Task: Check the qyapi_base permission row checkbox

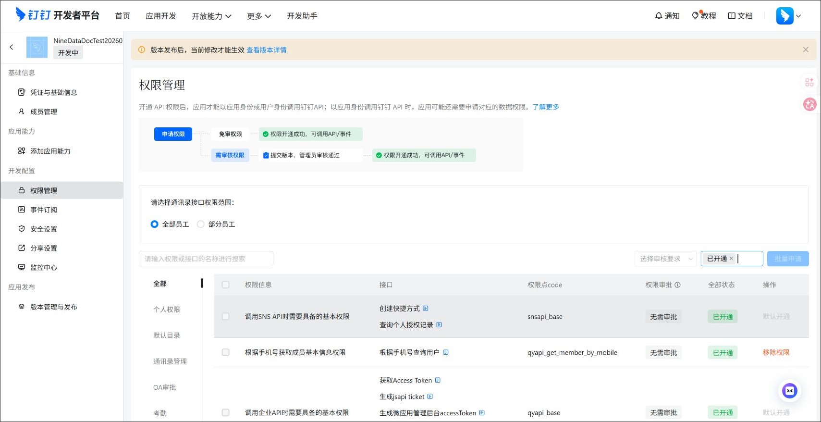Action: (x=225, y=413)
